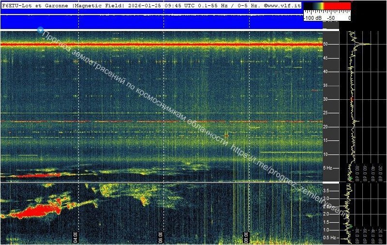Select the 04:00 time marker
The height and width of the screenshot is (245, 387).
tap(75, 237)
